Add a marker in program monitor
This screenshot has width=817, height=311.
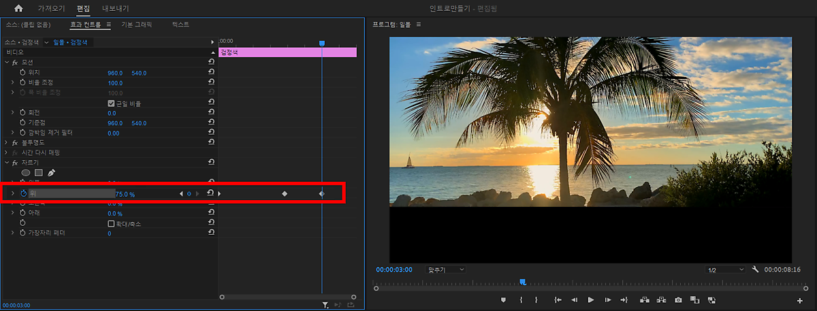pyautogui.click(x=504, y=299)
